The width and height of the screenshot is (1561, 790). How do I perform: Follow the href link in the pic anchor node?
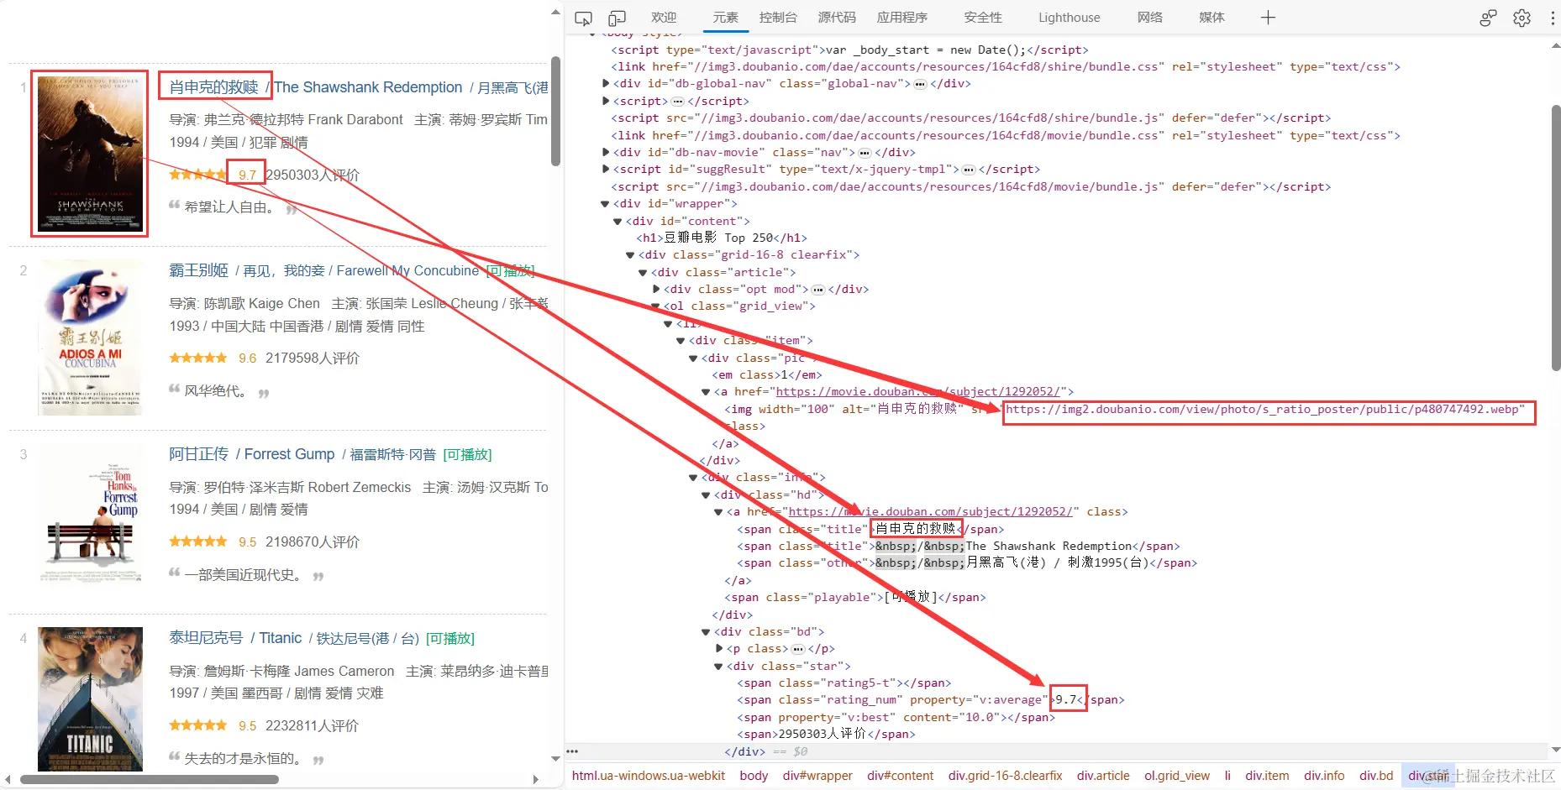pyautogui.click(x=920, y=392)
